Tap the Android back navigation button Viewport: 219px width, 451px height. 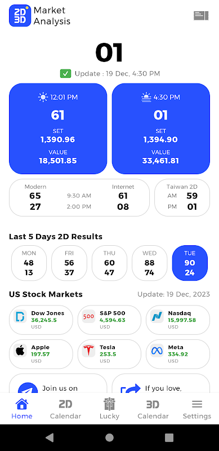click(50, 437)
